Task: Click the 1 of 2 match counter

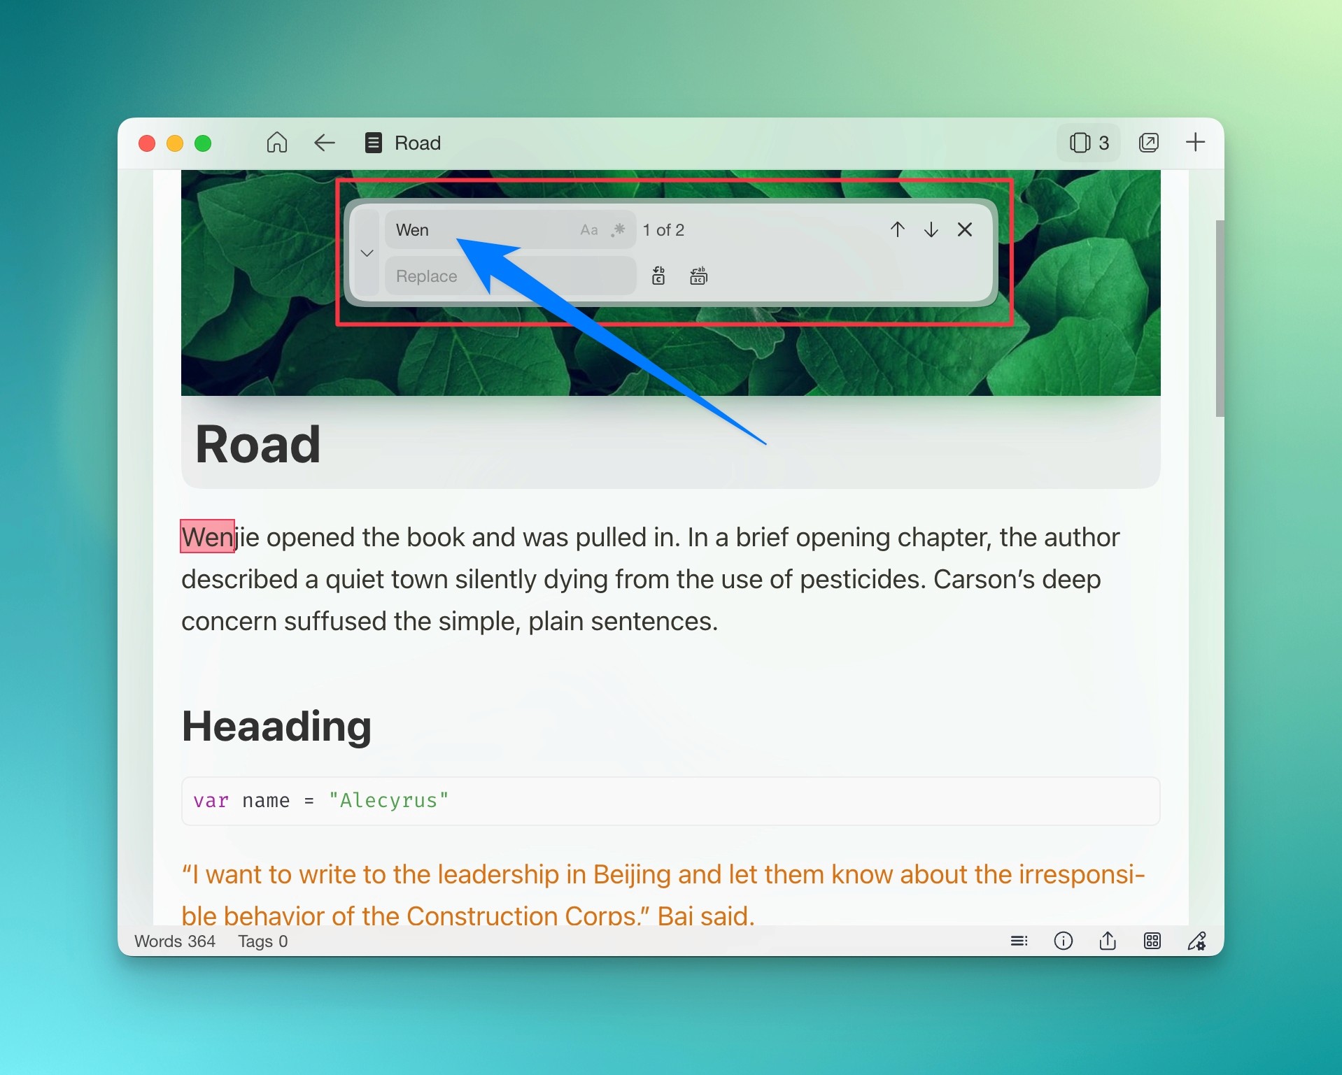Action: (663, 230)
